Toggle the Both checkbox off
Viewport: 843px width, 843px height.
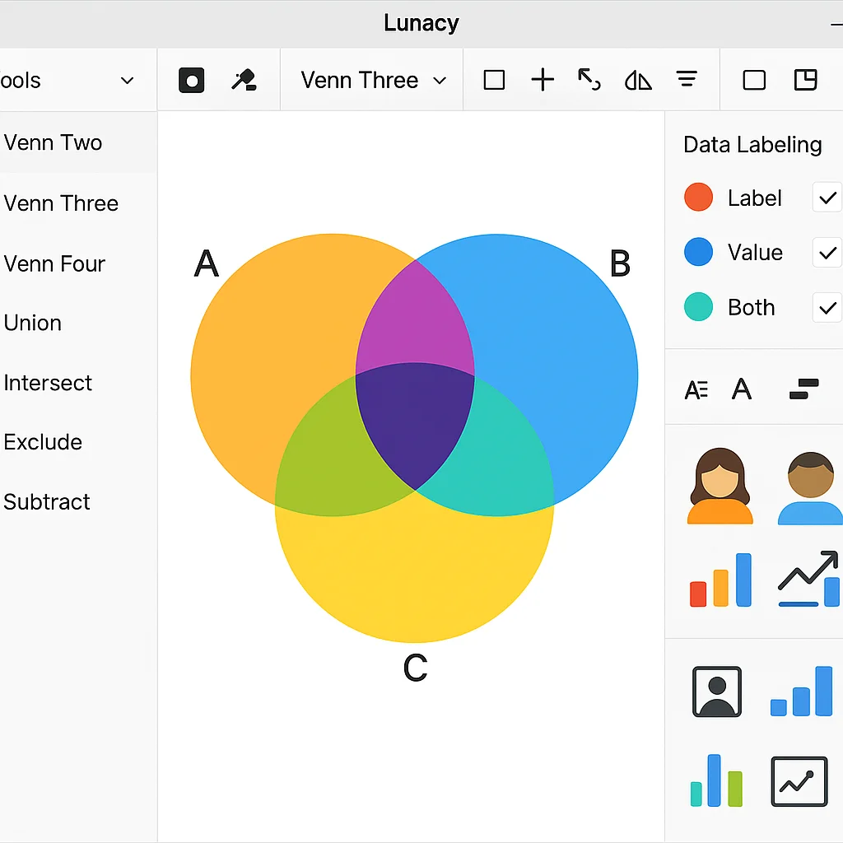tap(827, 307)
